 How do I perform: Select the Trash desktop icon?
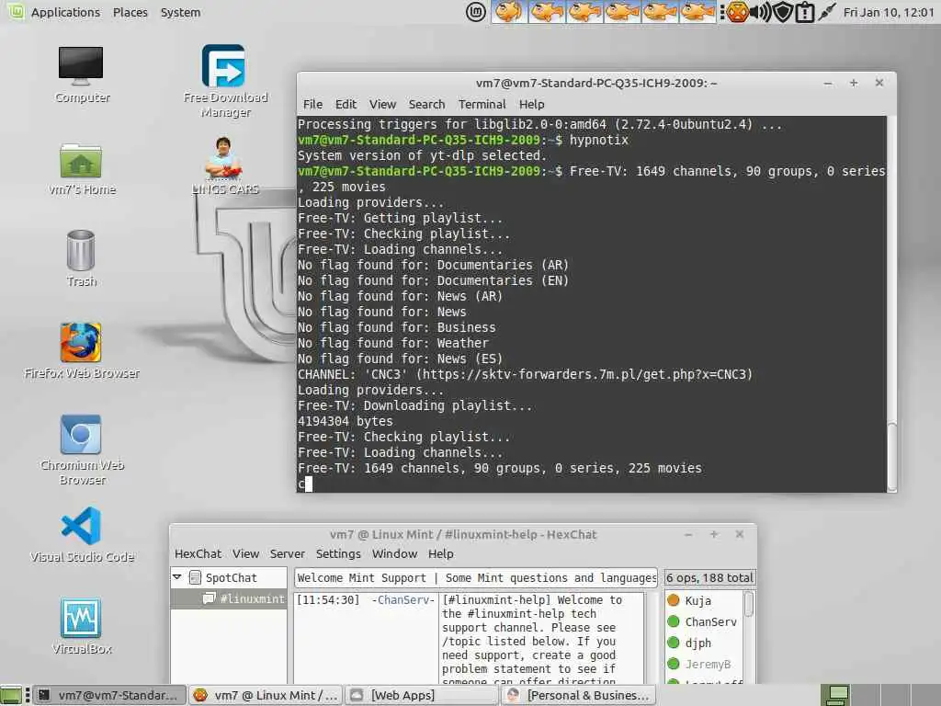[81, 258]
